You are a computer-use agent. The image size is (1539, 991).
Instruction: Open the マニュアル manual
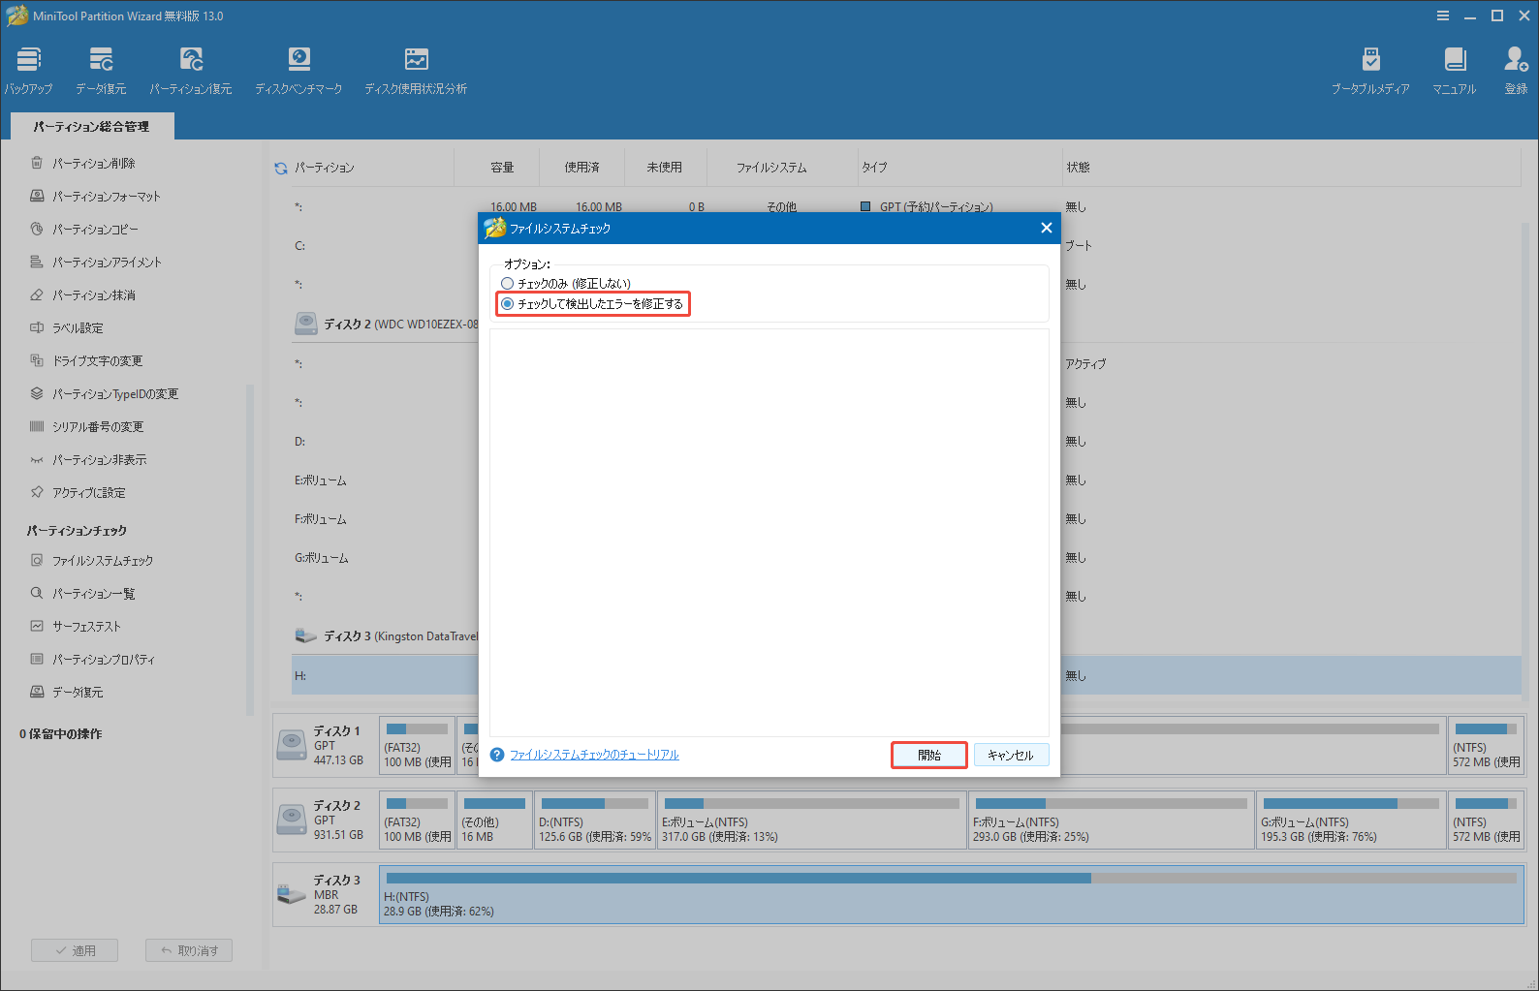tap(1455, 71)
